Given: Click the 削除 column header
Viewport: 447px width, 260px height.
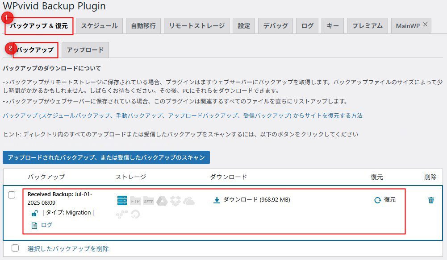Looking at the screenshot, I should coord(430,177).
